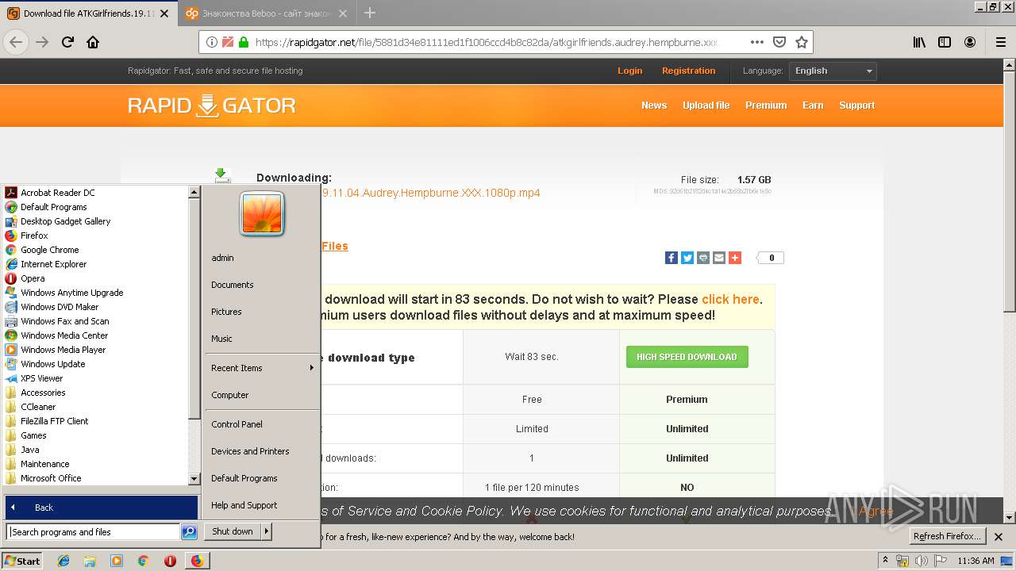Open the Firefox account icon
The image size is (1016, 571).
[970, 42]
